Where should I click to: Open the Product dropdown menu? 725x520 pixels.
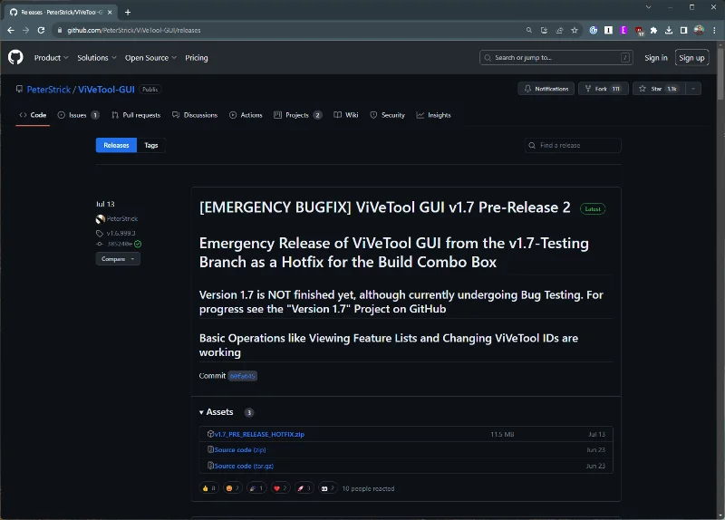pyautogui.click(x=52, y=58)
